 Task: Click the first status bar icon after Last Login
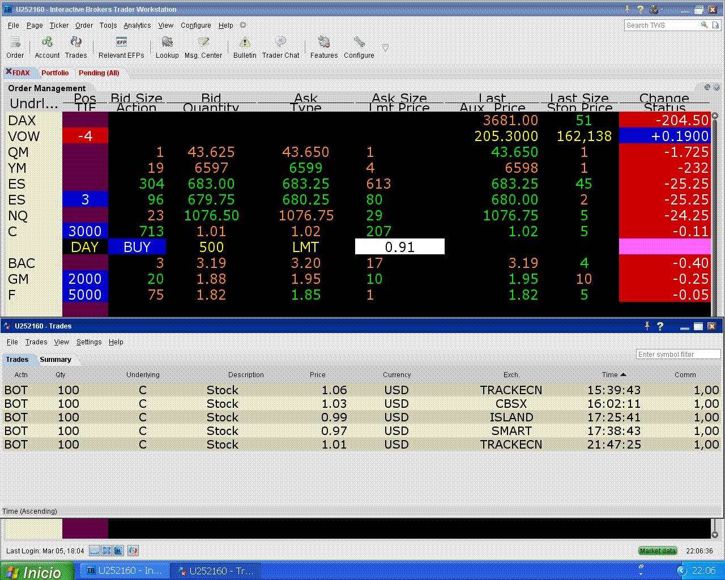tap(95, 551)
